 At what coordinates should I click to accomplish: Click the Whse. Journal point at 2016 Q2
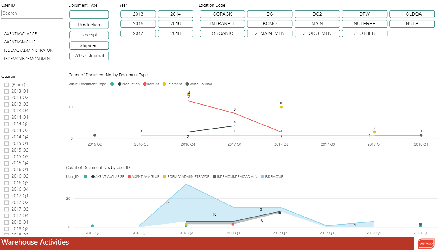[95, 135]
